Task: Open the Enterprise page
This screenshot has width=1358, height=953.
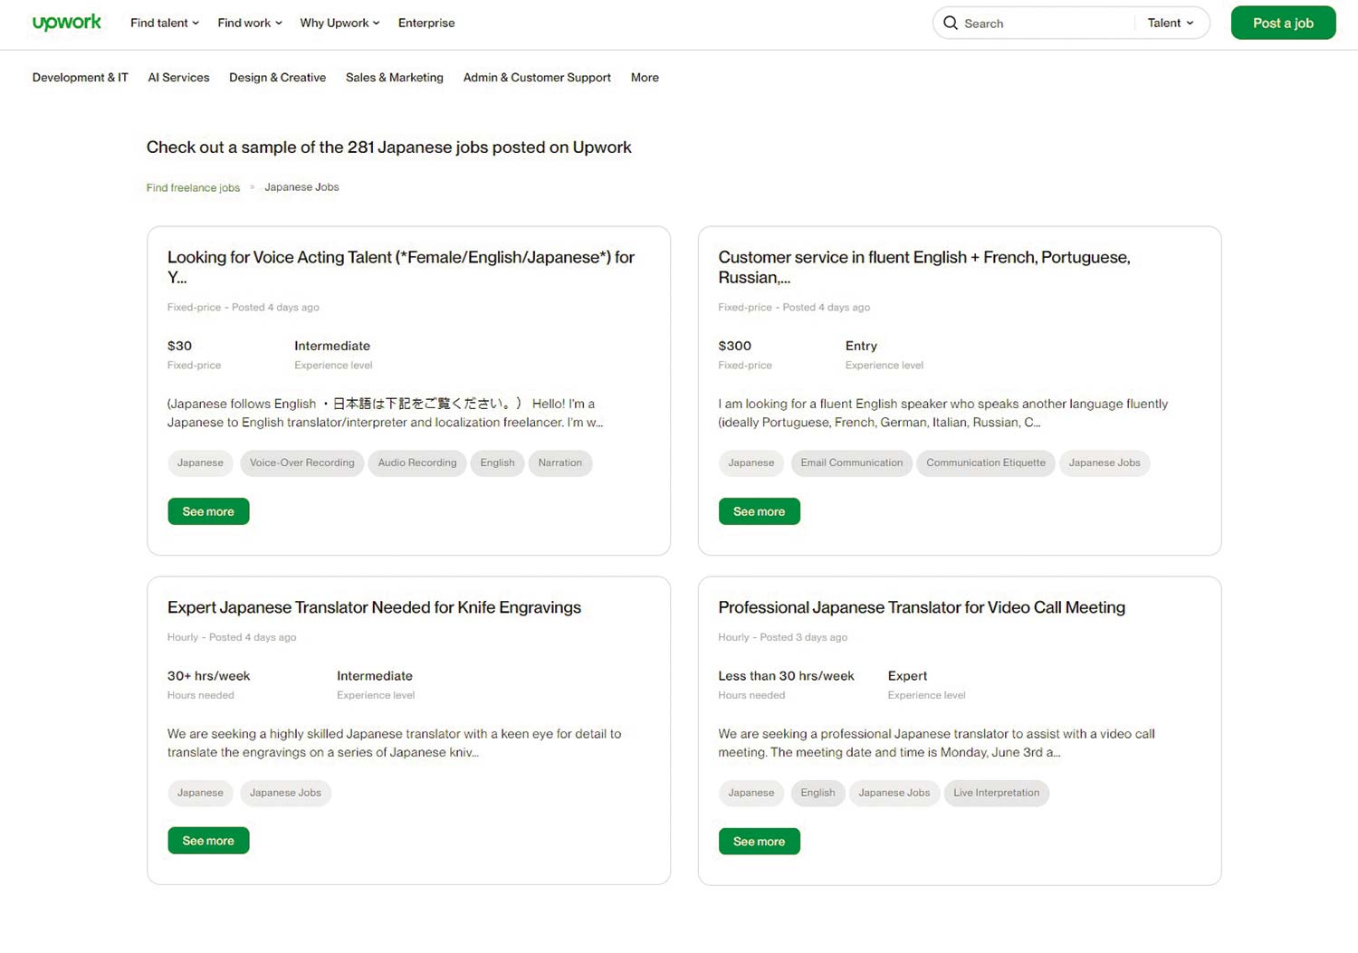Action: pos(426,23)
